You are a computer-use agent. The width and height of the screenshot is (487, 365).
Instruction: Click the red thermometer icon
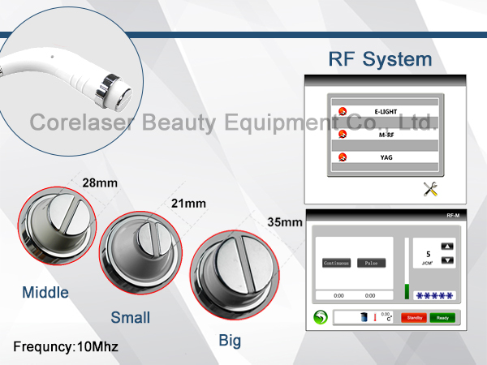click(375, 317)
